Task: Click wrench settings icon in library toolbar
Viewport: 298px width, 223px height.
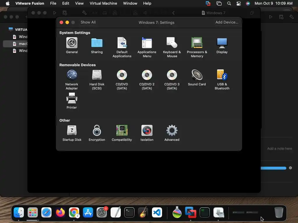Action: pyautogui.click(x=292, y=17)
